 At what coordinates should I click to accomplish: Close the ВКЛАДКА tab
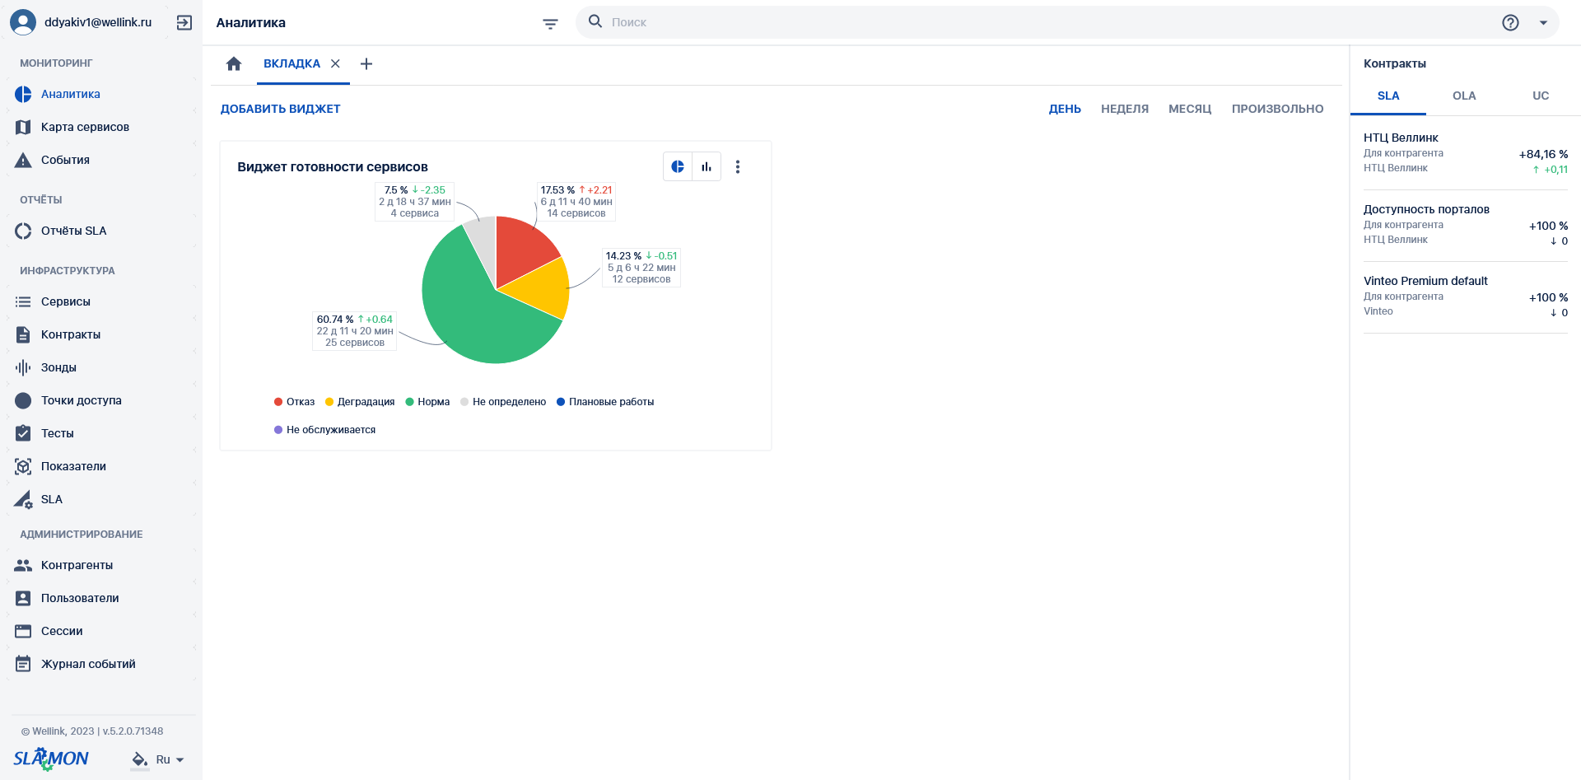click(x=335, y=63)
